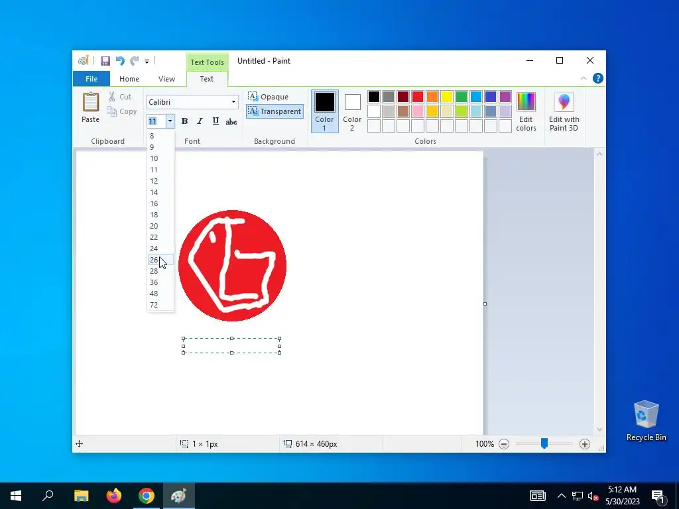Click the network tray icon
The image size is (679, 509).
[x=578, y=496]
